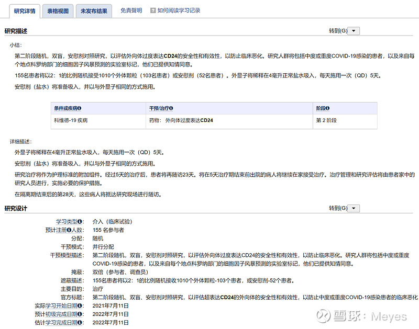Click the info icon inside 预计注册人数 label

click(69, 230)
